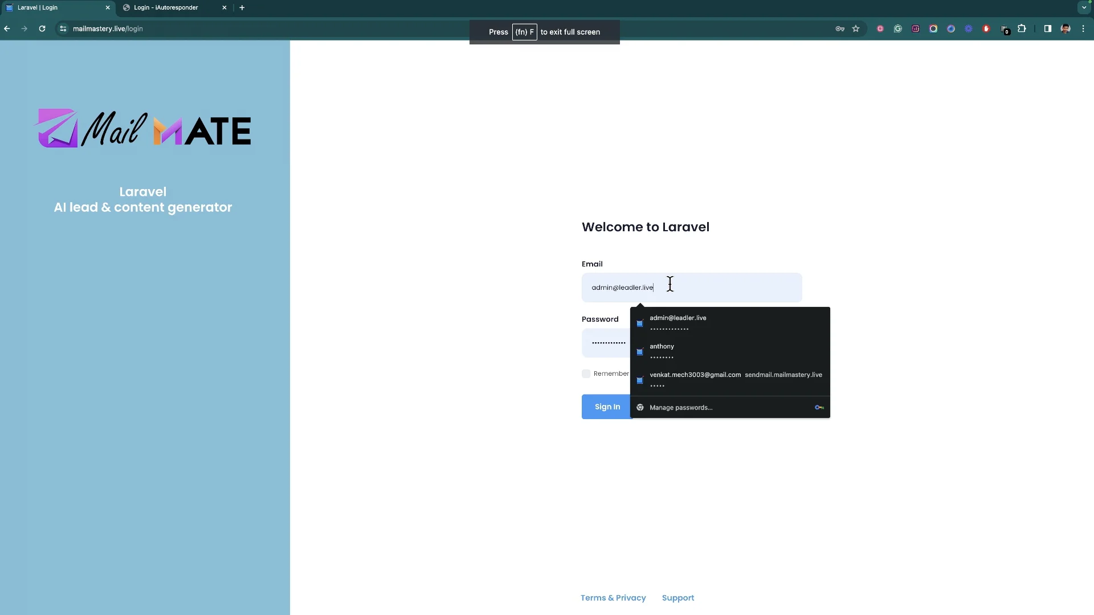Open the Grammarly extension icon
Screen dimensions: 1094x615
pyautogui.click(x=899, y=28)
